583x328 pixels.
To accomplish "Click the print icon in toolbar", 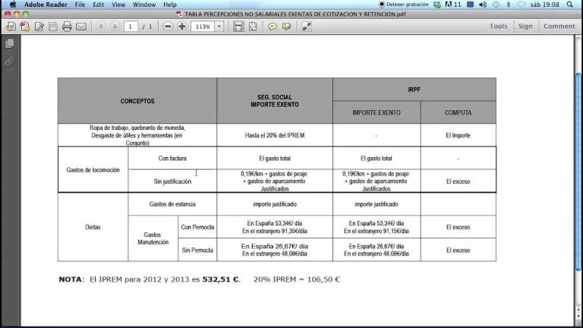I will [67, 27].
